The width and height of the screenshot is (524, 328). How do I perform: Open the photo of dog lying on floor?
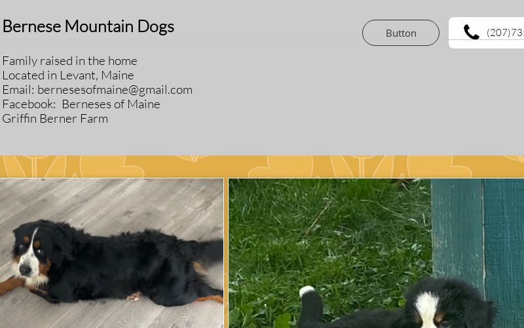pyautogui.click(x=111, y=253)
